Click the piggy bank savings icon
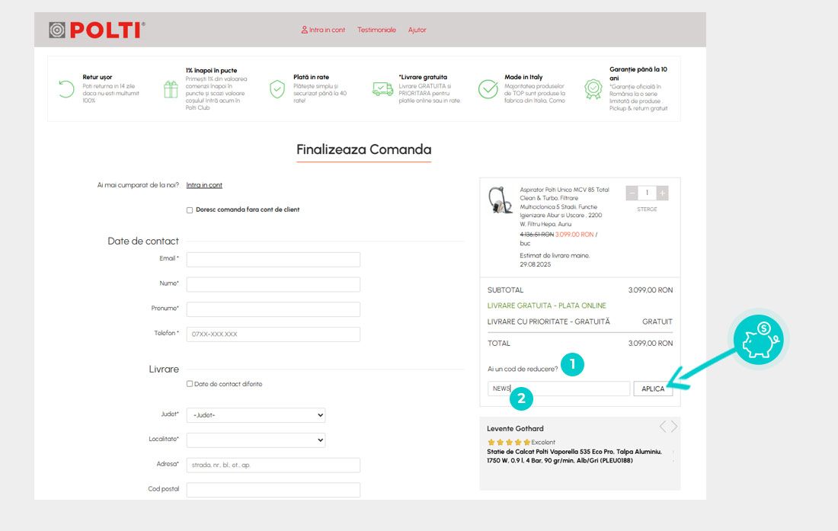The height and width of the screenshot is (531, 838). point(758,340)
